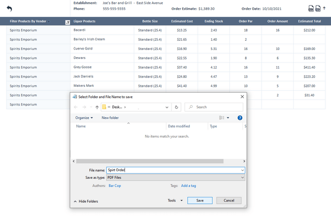This screenshot has width=331, height=224.
Task: Open the Tools dropdown menu
Action: [x=175, y=200]
